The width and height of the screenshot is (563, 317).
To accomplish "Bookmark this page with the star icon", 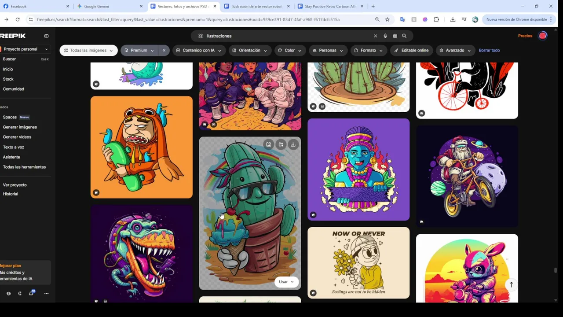I will [x=387, y=19].
